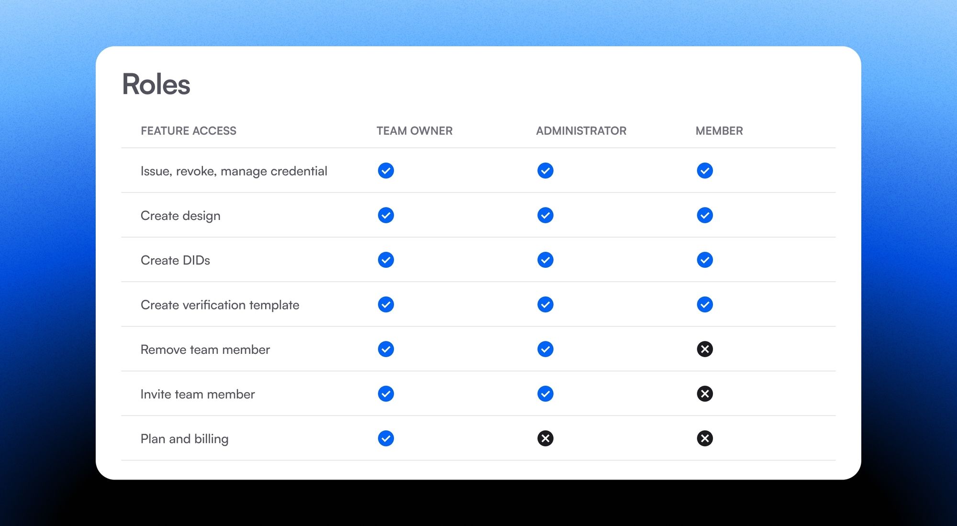Click Member X icon for Invite team member
The height and width of the screenshot is (526, 957).
tap(704, 394)
